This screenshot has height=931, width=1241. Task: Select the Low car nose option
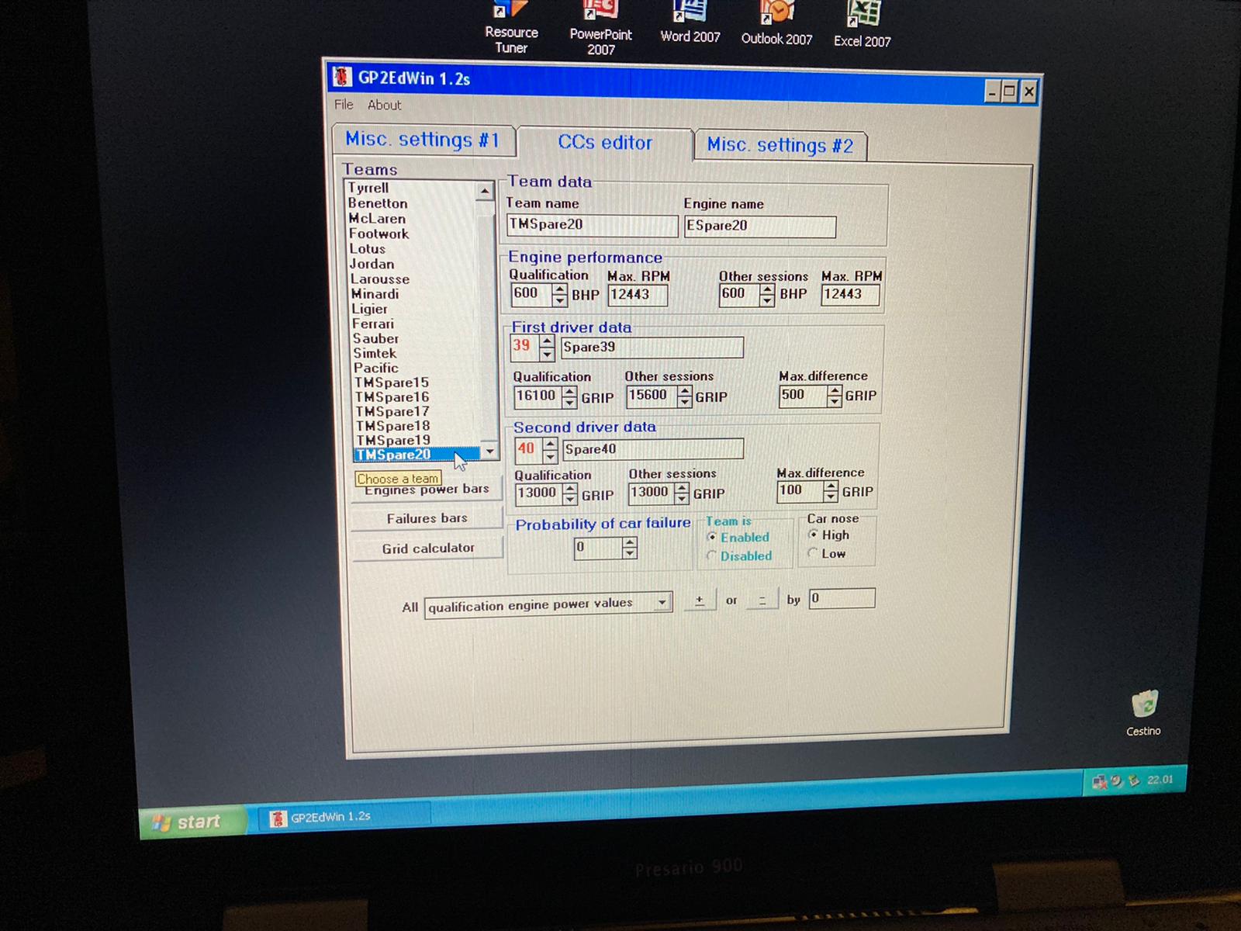[813, 553]
